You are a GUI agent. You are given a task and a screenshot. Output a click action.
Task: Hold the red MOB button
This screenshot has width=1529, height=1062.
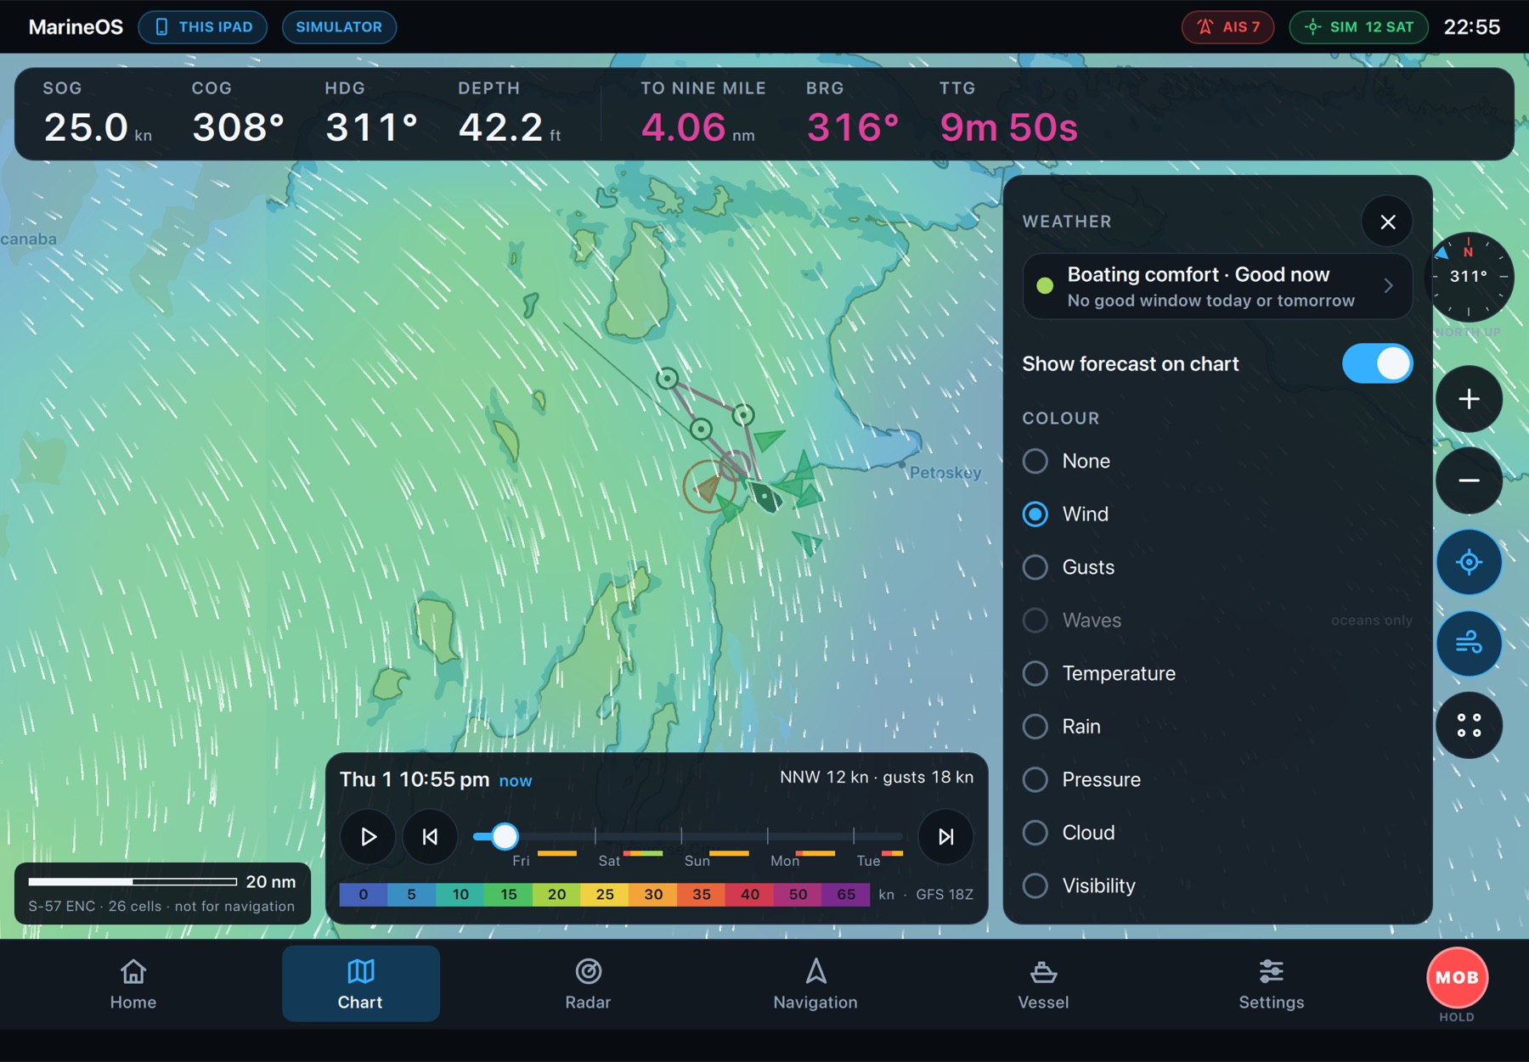click(1457, 978)
